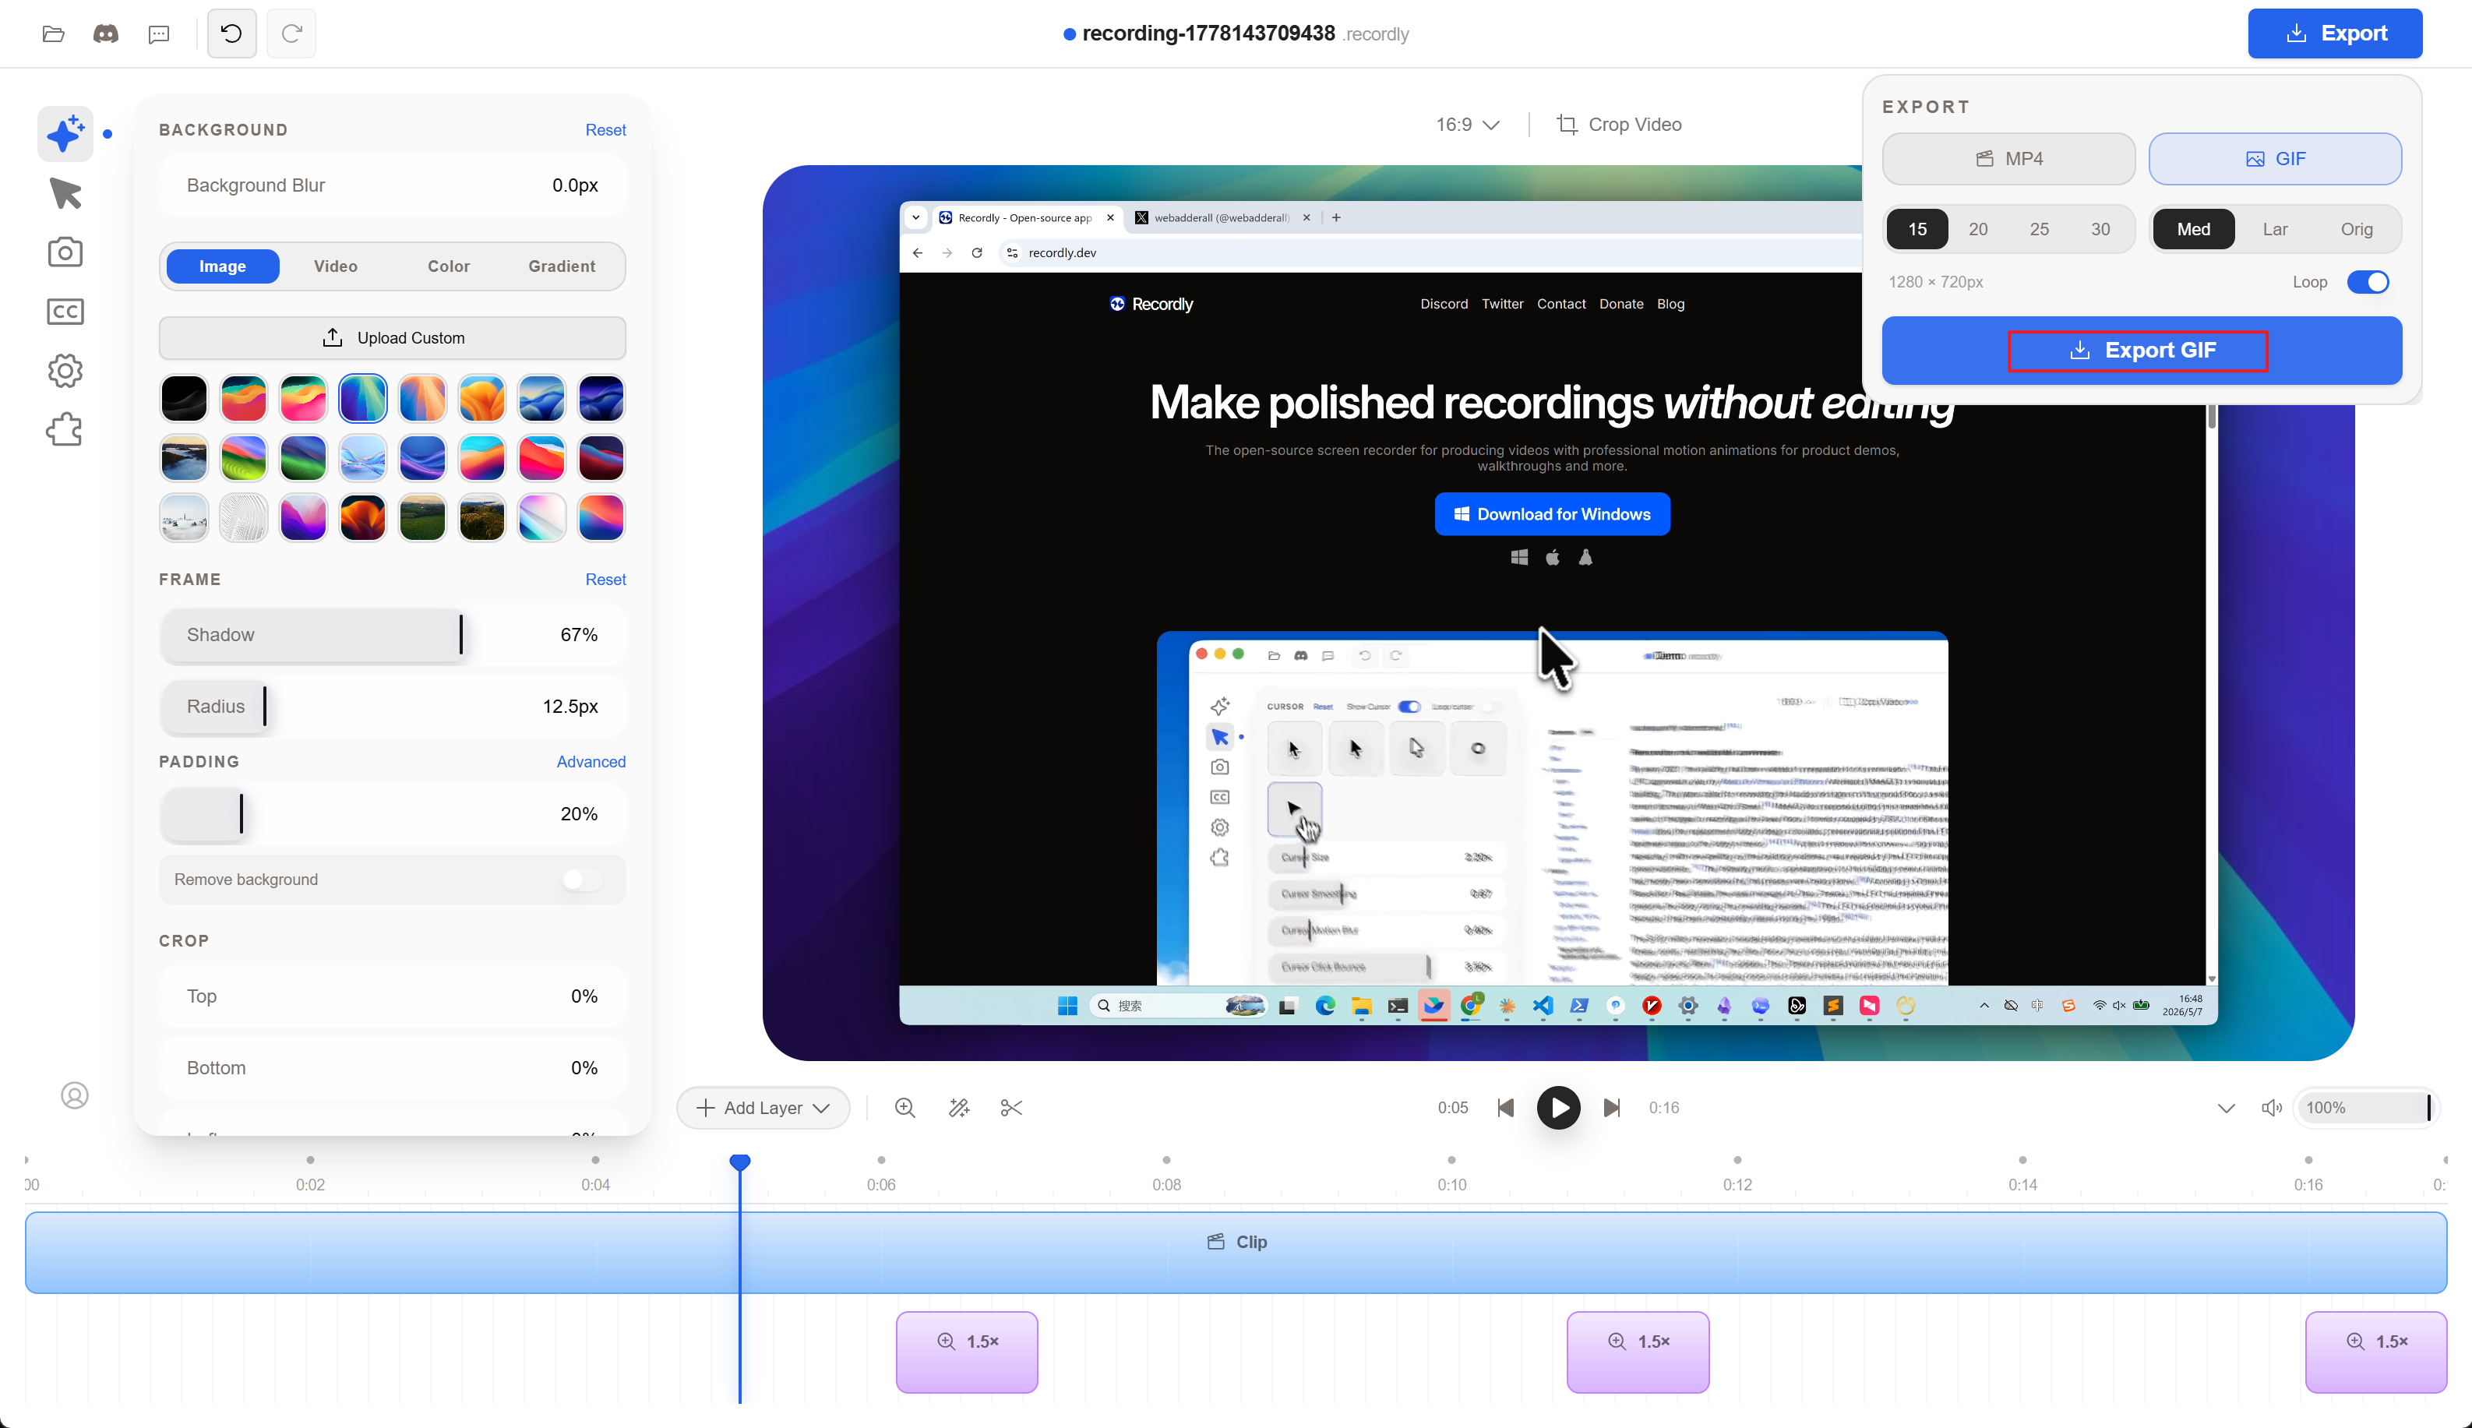This screenshot has width=2472, height=1428.
Task: Switch to the Video background tab
Action: [335, 266]
